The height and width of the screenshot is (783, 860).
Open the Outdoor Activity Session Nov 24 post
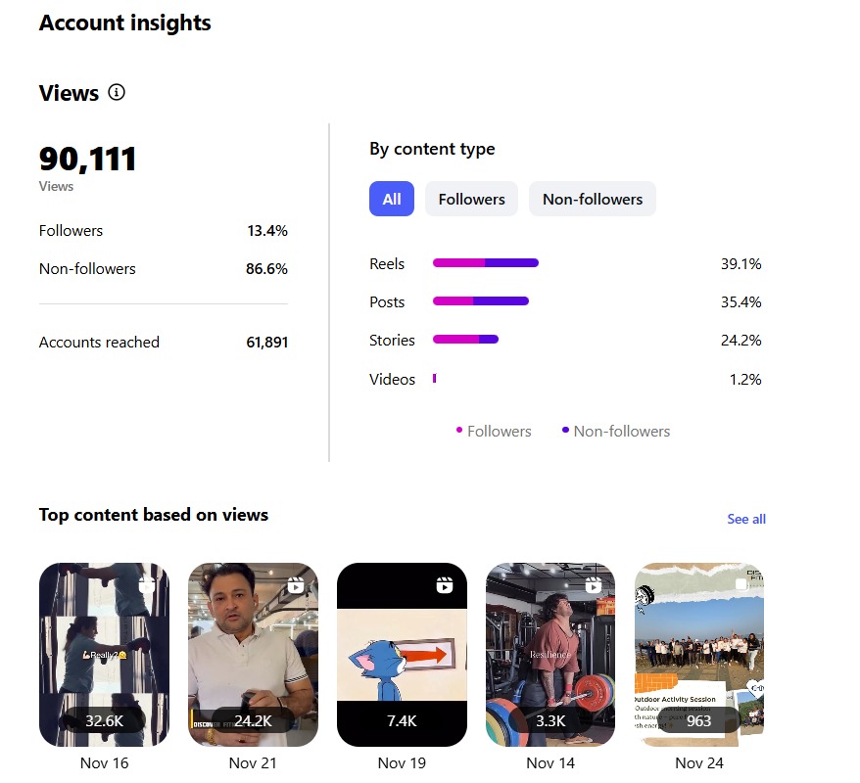[x=699, y=654]
